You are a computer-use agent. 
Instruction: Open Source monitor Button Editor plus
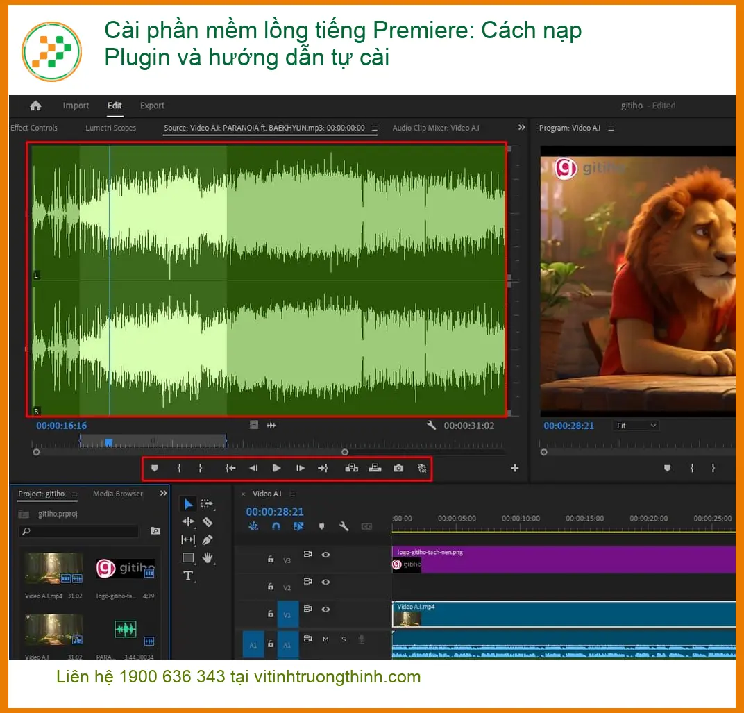[x=515, y=468]
